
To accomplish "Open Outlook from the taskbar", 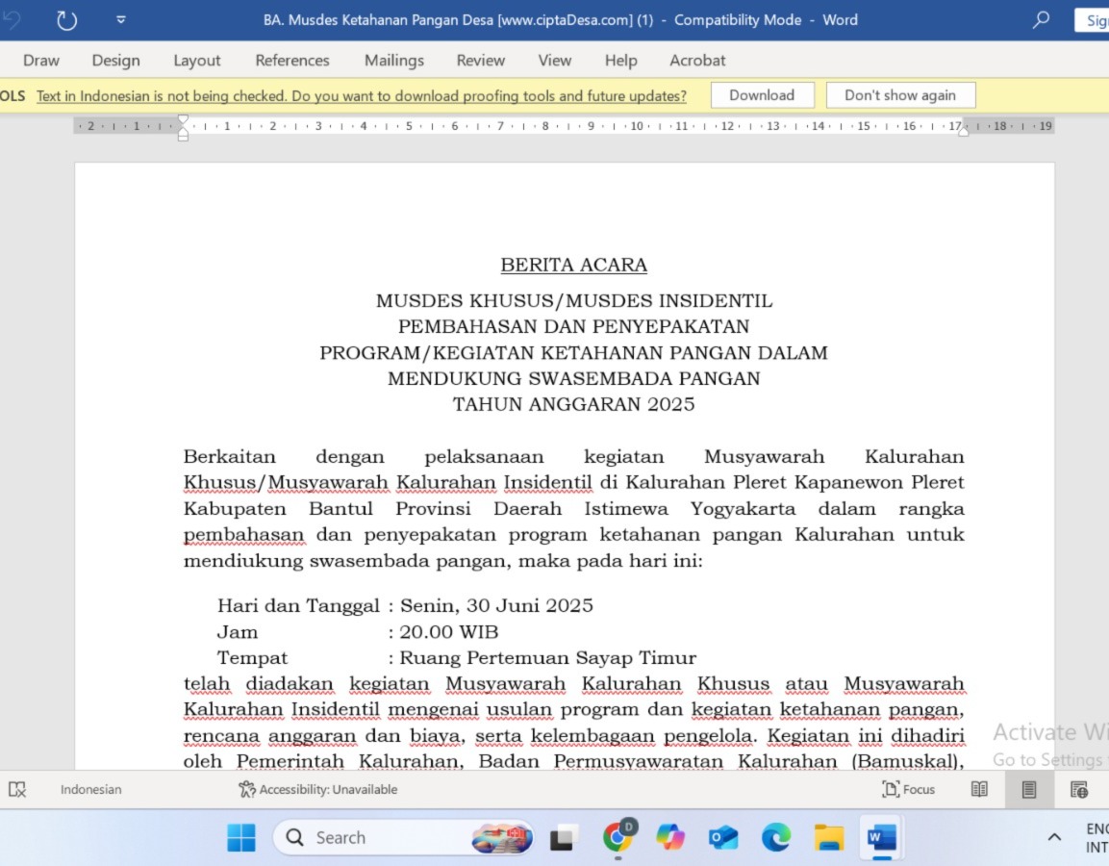I will click(723, 838).
